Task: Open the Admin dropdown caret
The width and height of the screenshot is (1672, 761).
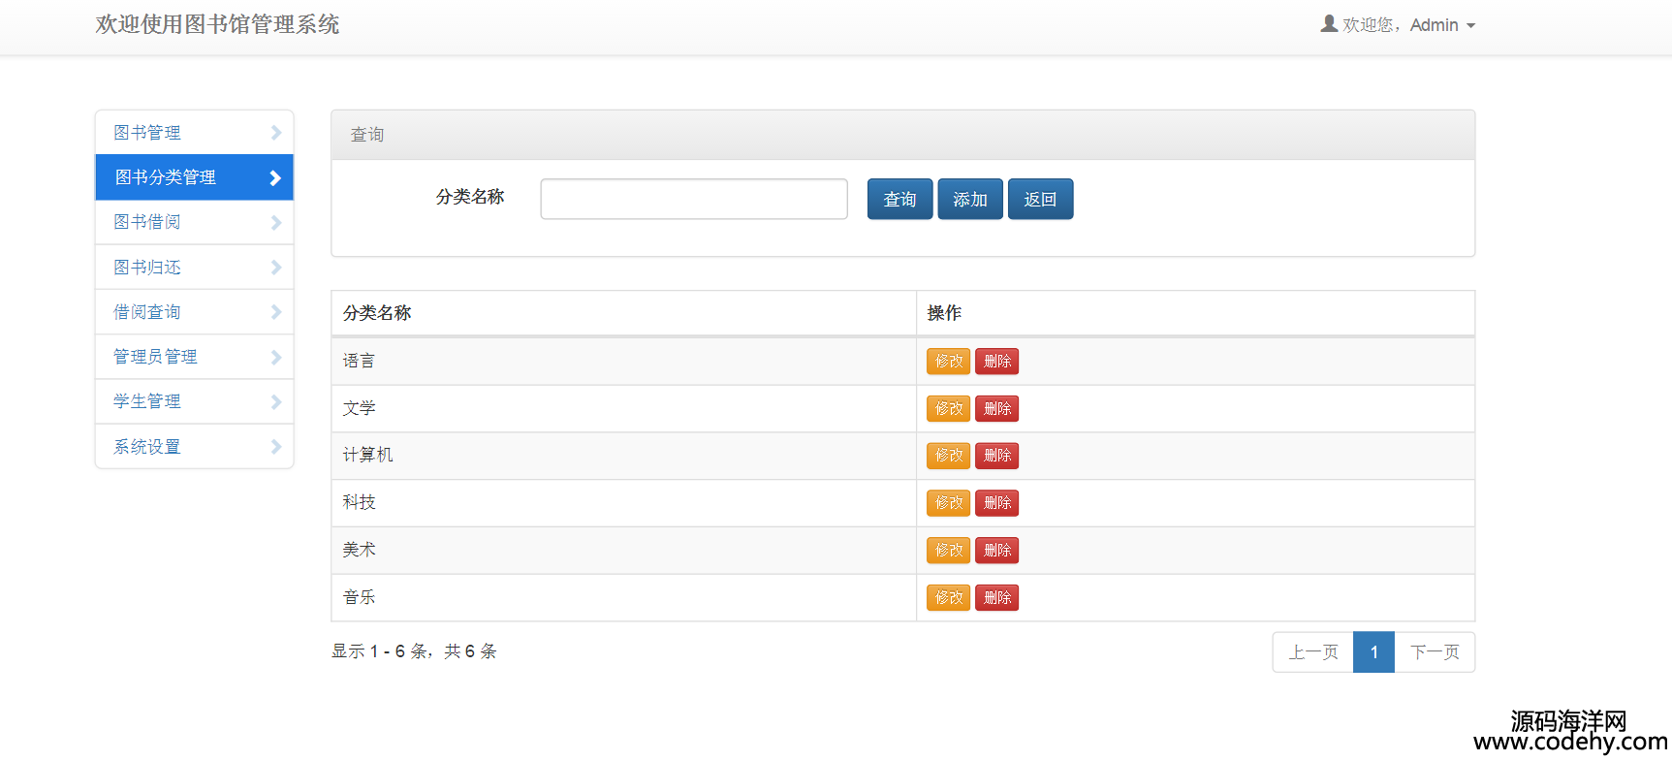Action: (1470, 26)
